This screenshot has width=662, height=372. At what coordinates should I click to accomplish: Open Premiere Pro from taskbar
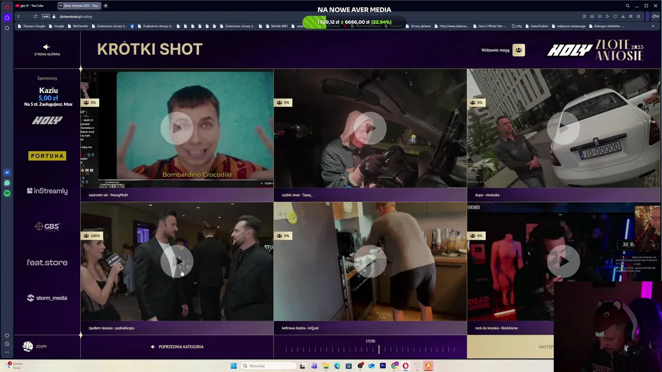[x=383, y=366]
